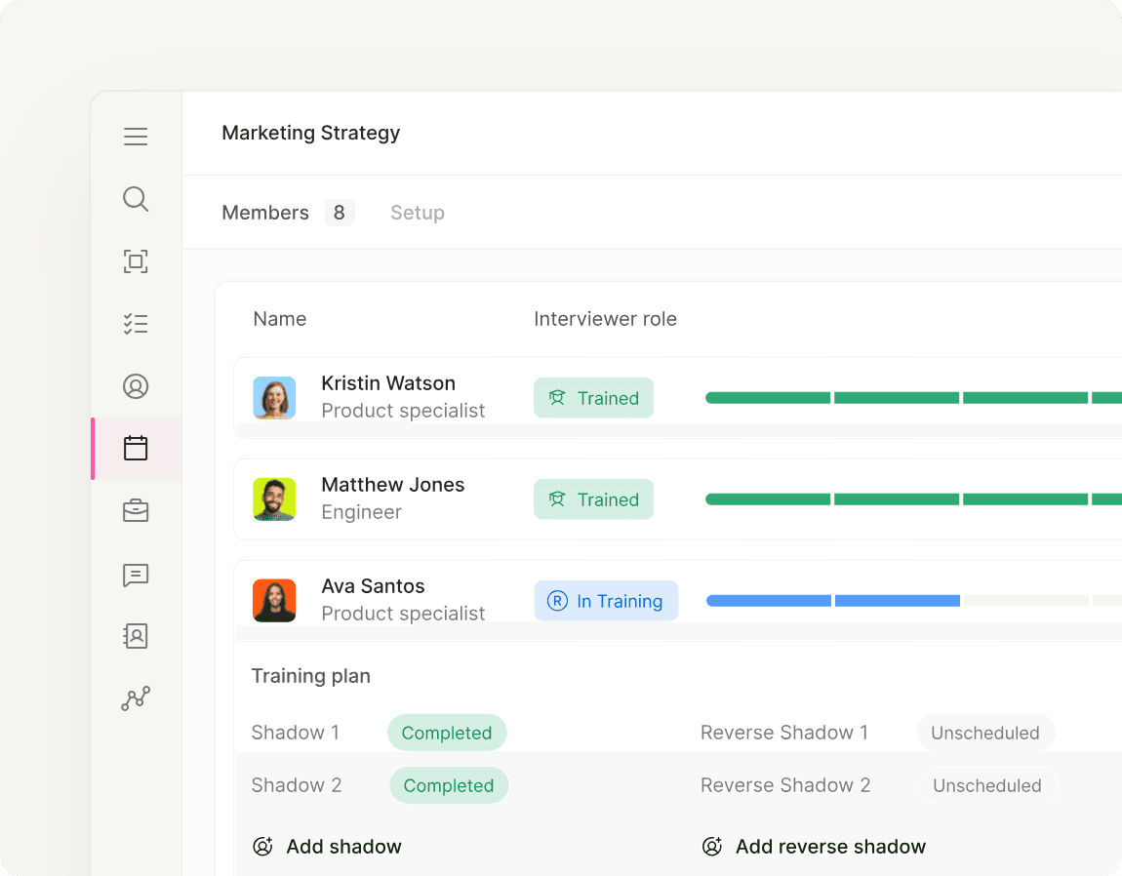
Task: Open the analytics graph icon
Action: pyautogui.click(x=136, y=698)
